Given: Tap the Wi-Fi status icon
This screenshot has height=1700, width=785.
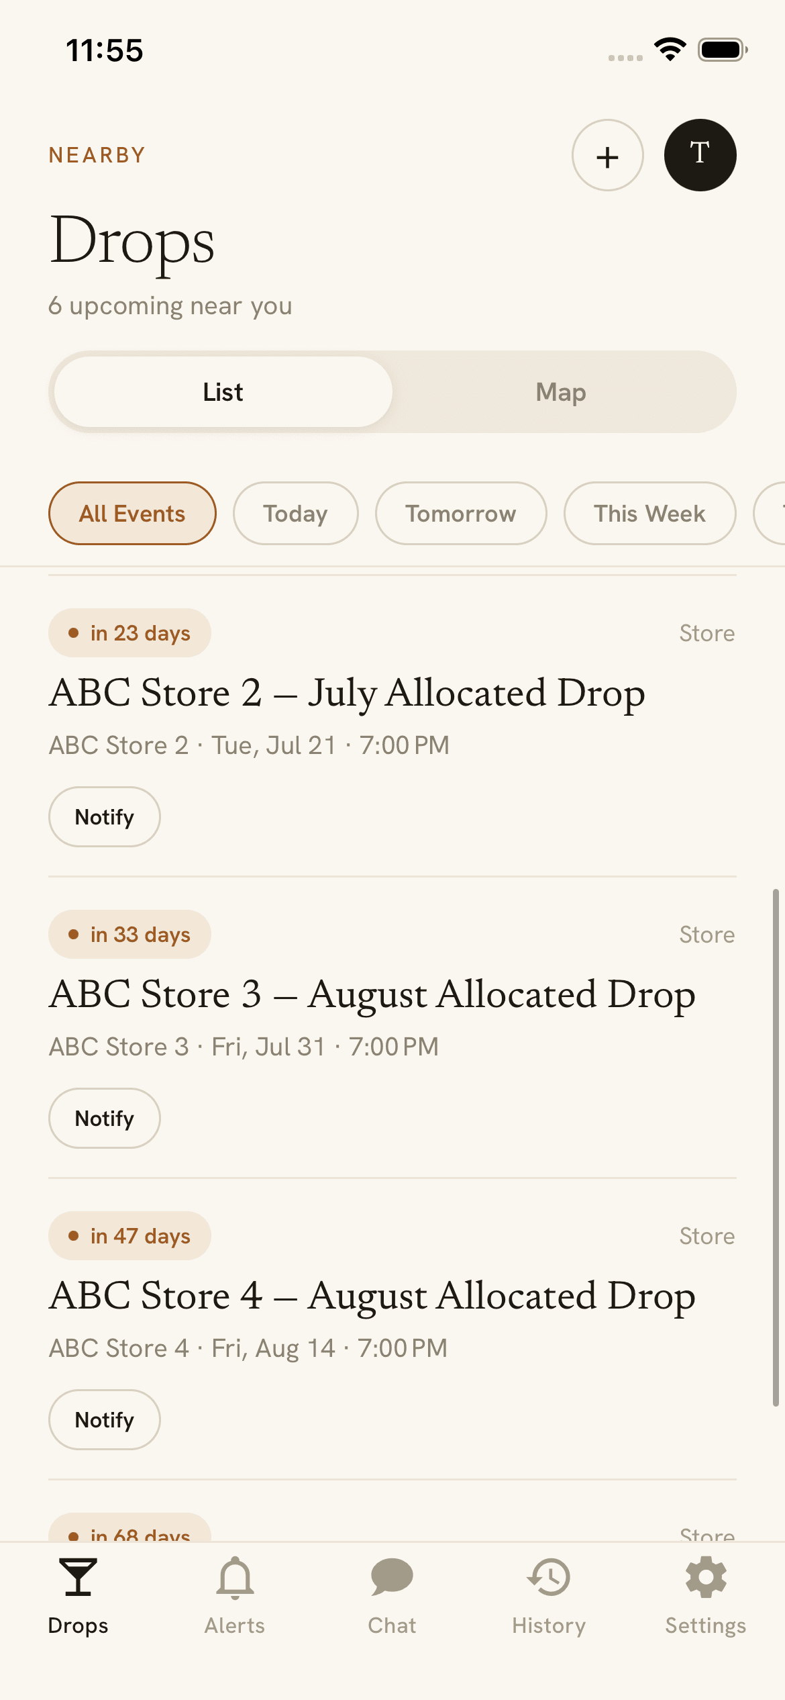Looking at the screenshot, I should coord(670,50).
